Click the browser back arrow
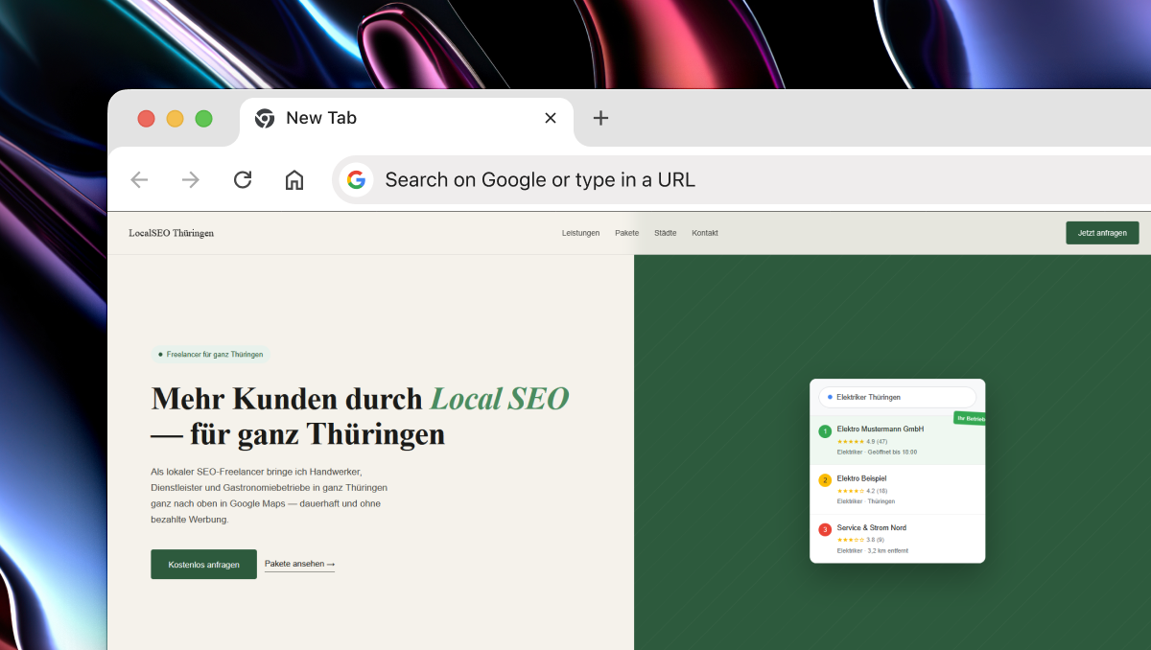Image resolution: width=1151 pixels, height=650 pixels. click(x=139, y=179)
